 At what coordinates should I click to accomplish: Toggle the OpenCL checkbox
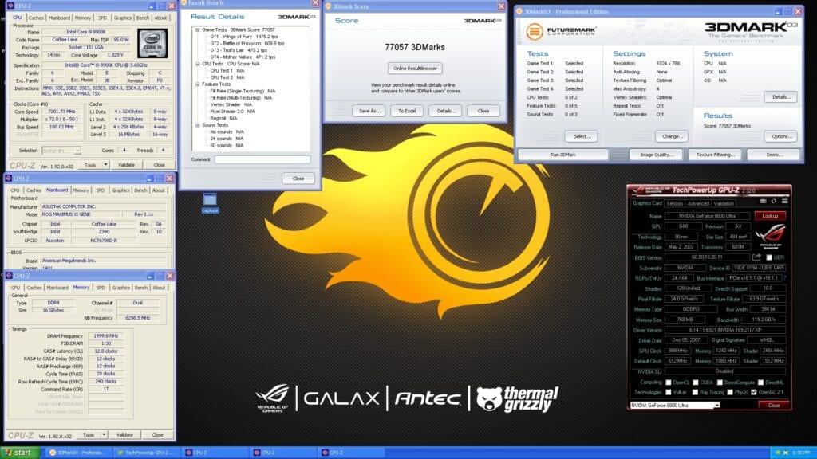pos(669,382)
